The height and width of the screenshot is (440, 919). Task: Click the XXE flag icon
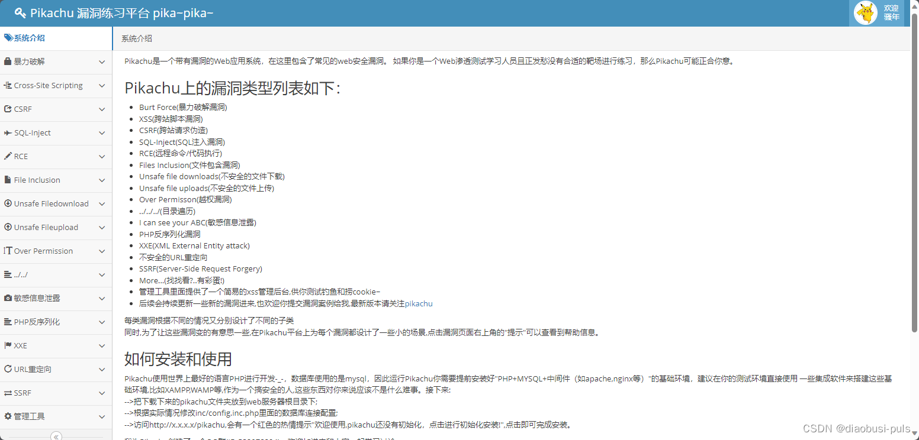coord(8,345)
